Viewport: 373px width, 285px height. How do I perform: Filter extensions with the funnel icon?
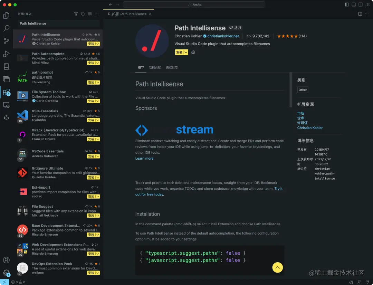(x=76, y=14)
